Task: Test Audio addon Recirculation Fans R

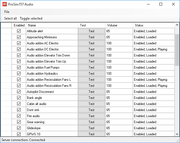Action: [x=92, y=85]
